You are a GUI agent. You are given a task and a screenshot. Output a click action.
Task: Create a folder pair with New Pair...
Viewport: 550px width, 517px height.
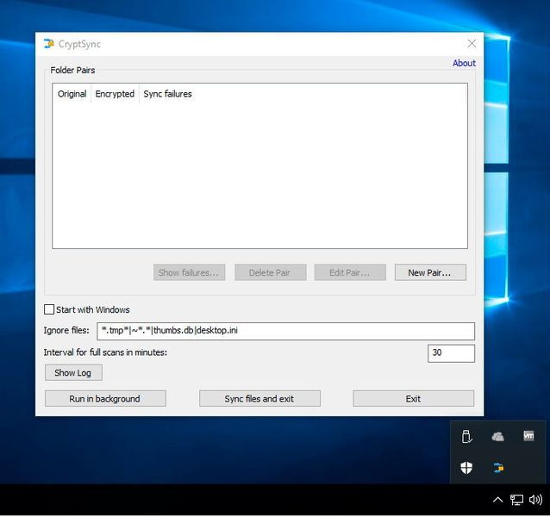pos(430,272)
